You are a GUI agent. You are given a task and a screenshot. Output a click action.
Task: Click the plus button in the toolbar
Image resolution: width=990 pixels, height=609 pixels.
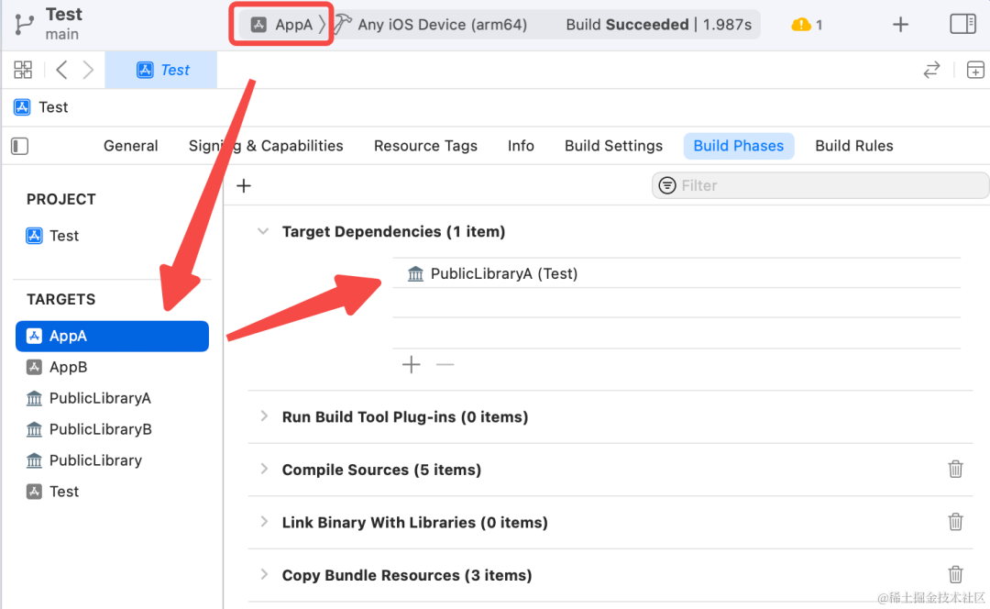[x=900, y=25]
